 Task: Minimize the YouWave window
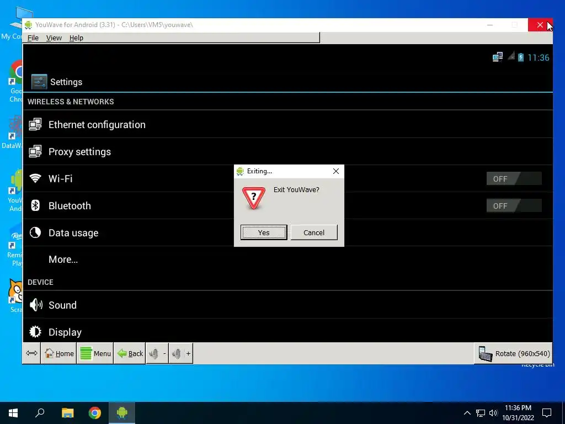[490, 25]
